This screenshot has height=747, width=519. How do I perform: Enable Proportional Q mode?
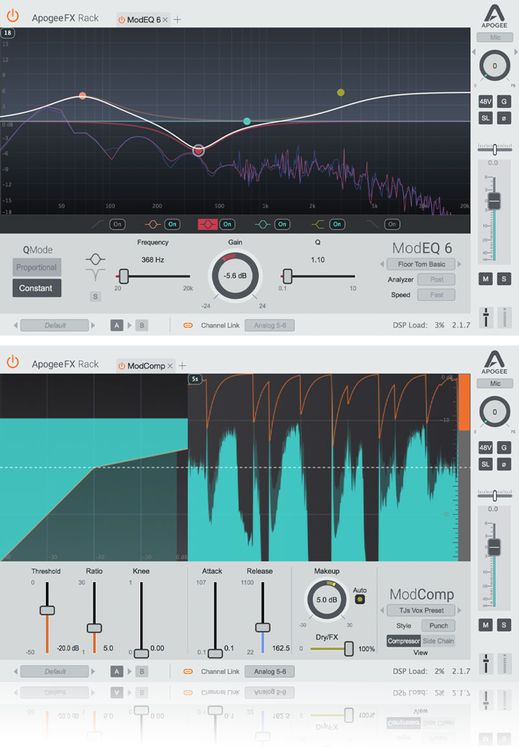click(x=36, y=268)
